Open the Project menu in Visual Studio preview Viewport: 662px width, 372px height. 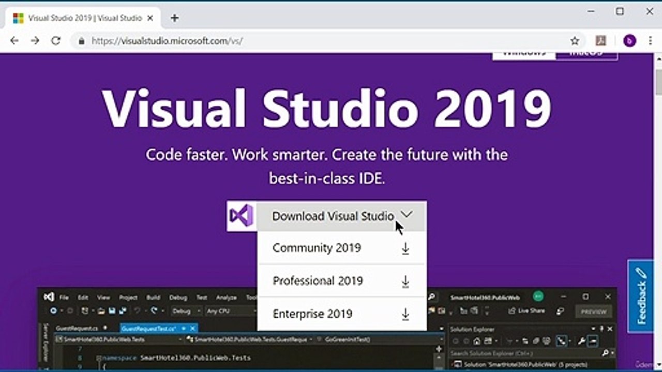click(x=128, y=298)
